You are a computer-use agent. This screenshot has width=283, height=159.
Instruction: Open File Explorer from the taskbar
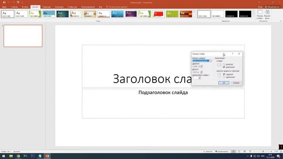pos(11,156)
